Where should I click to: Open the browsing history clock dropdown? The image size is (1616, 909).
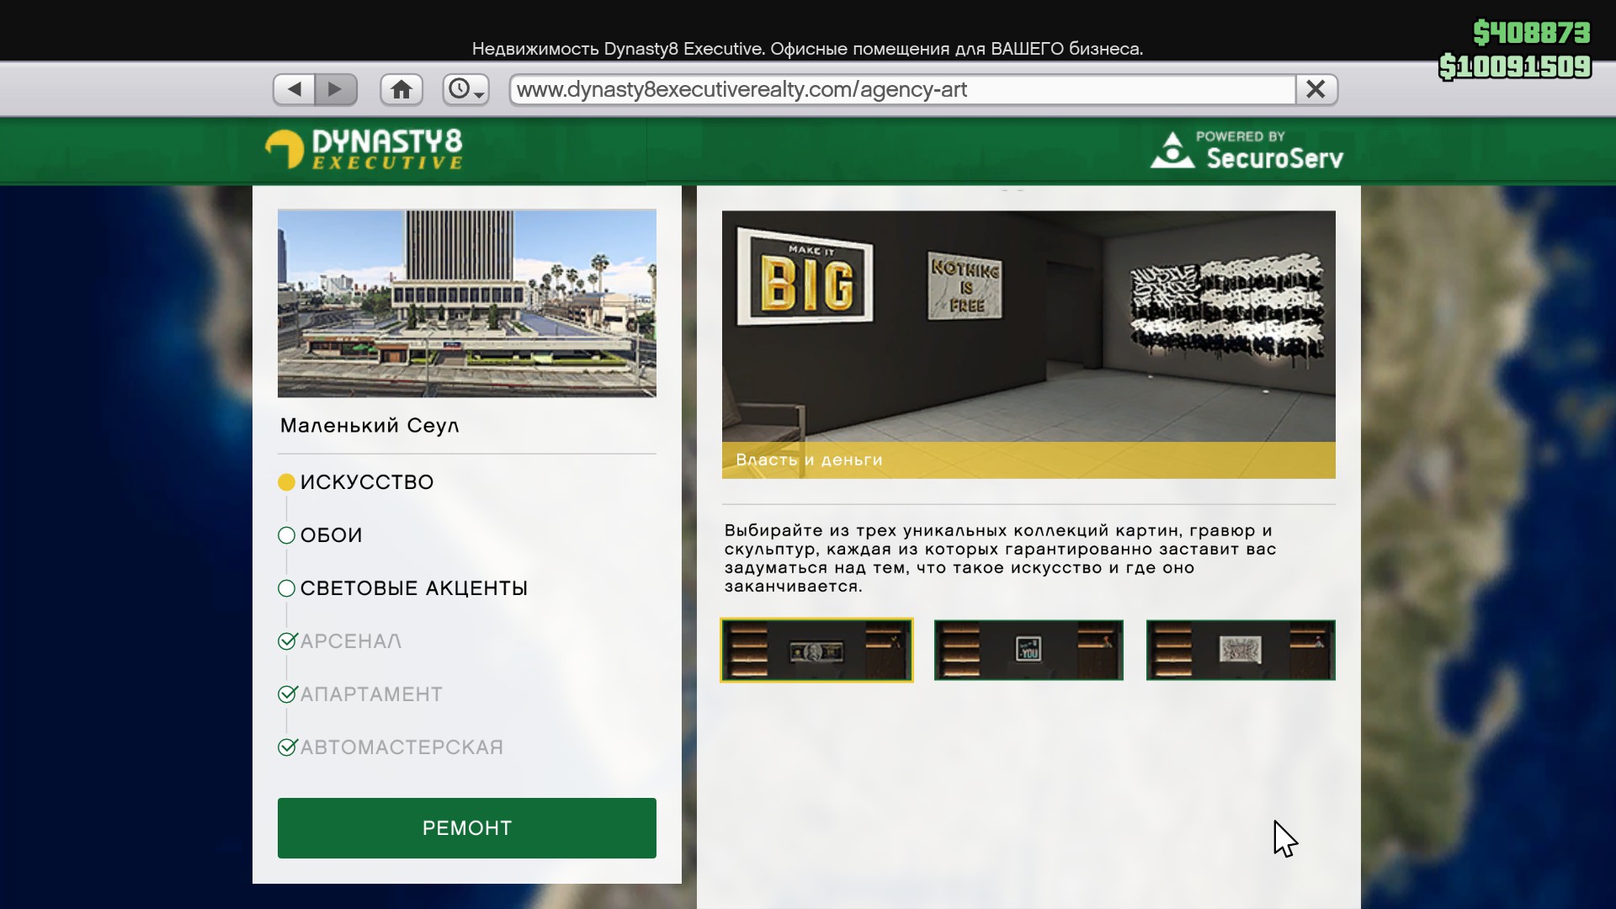tap(465, 89)
